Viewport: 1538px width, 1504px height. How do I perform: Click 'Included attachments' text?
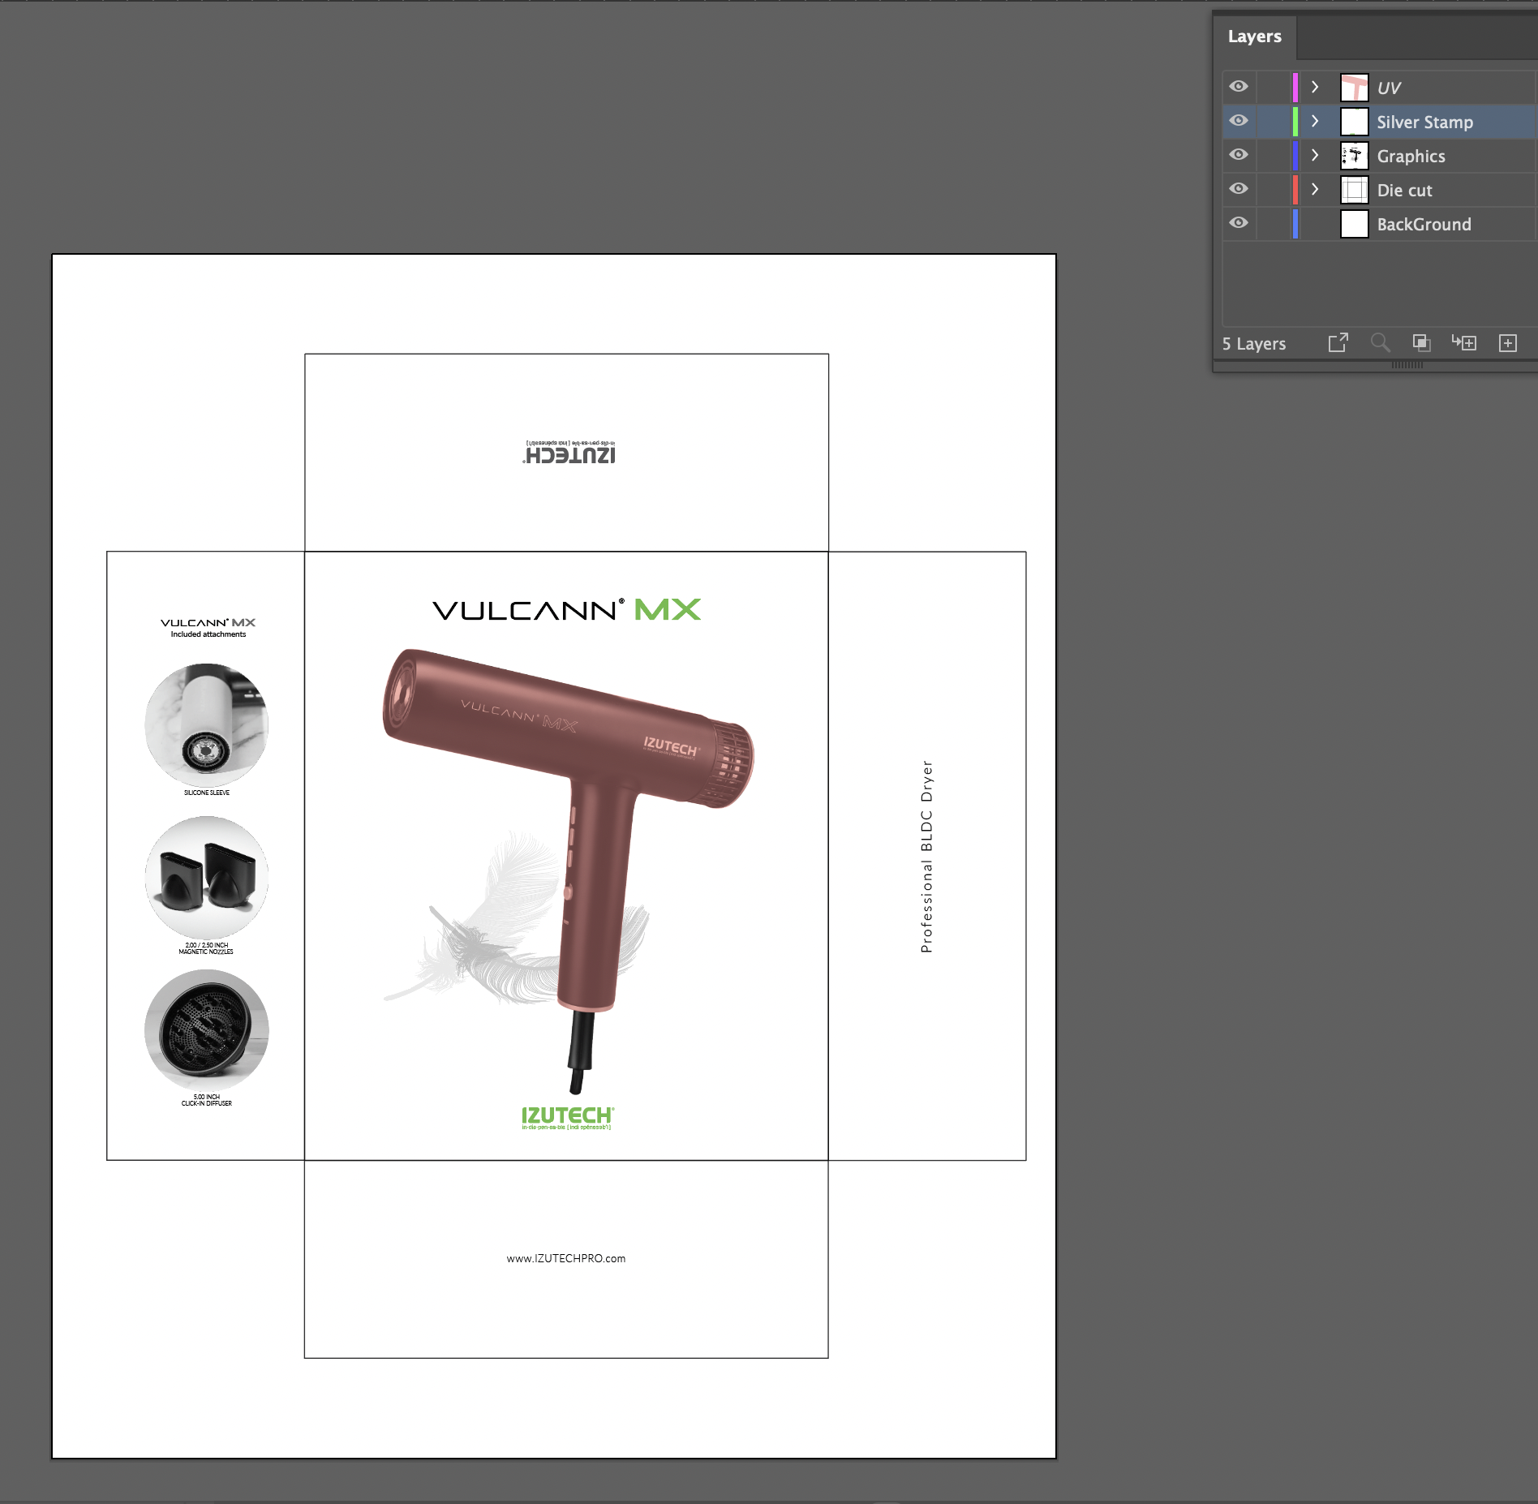point(208,634)
